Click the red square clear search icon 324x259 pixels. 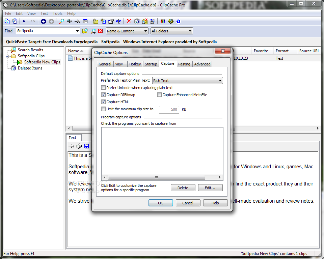click(x=101, y=31)
